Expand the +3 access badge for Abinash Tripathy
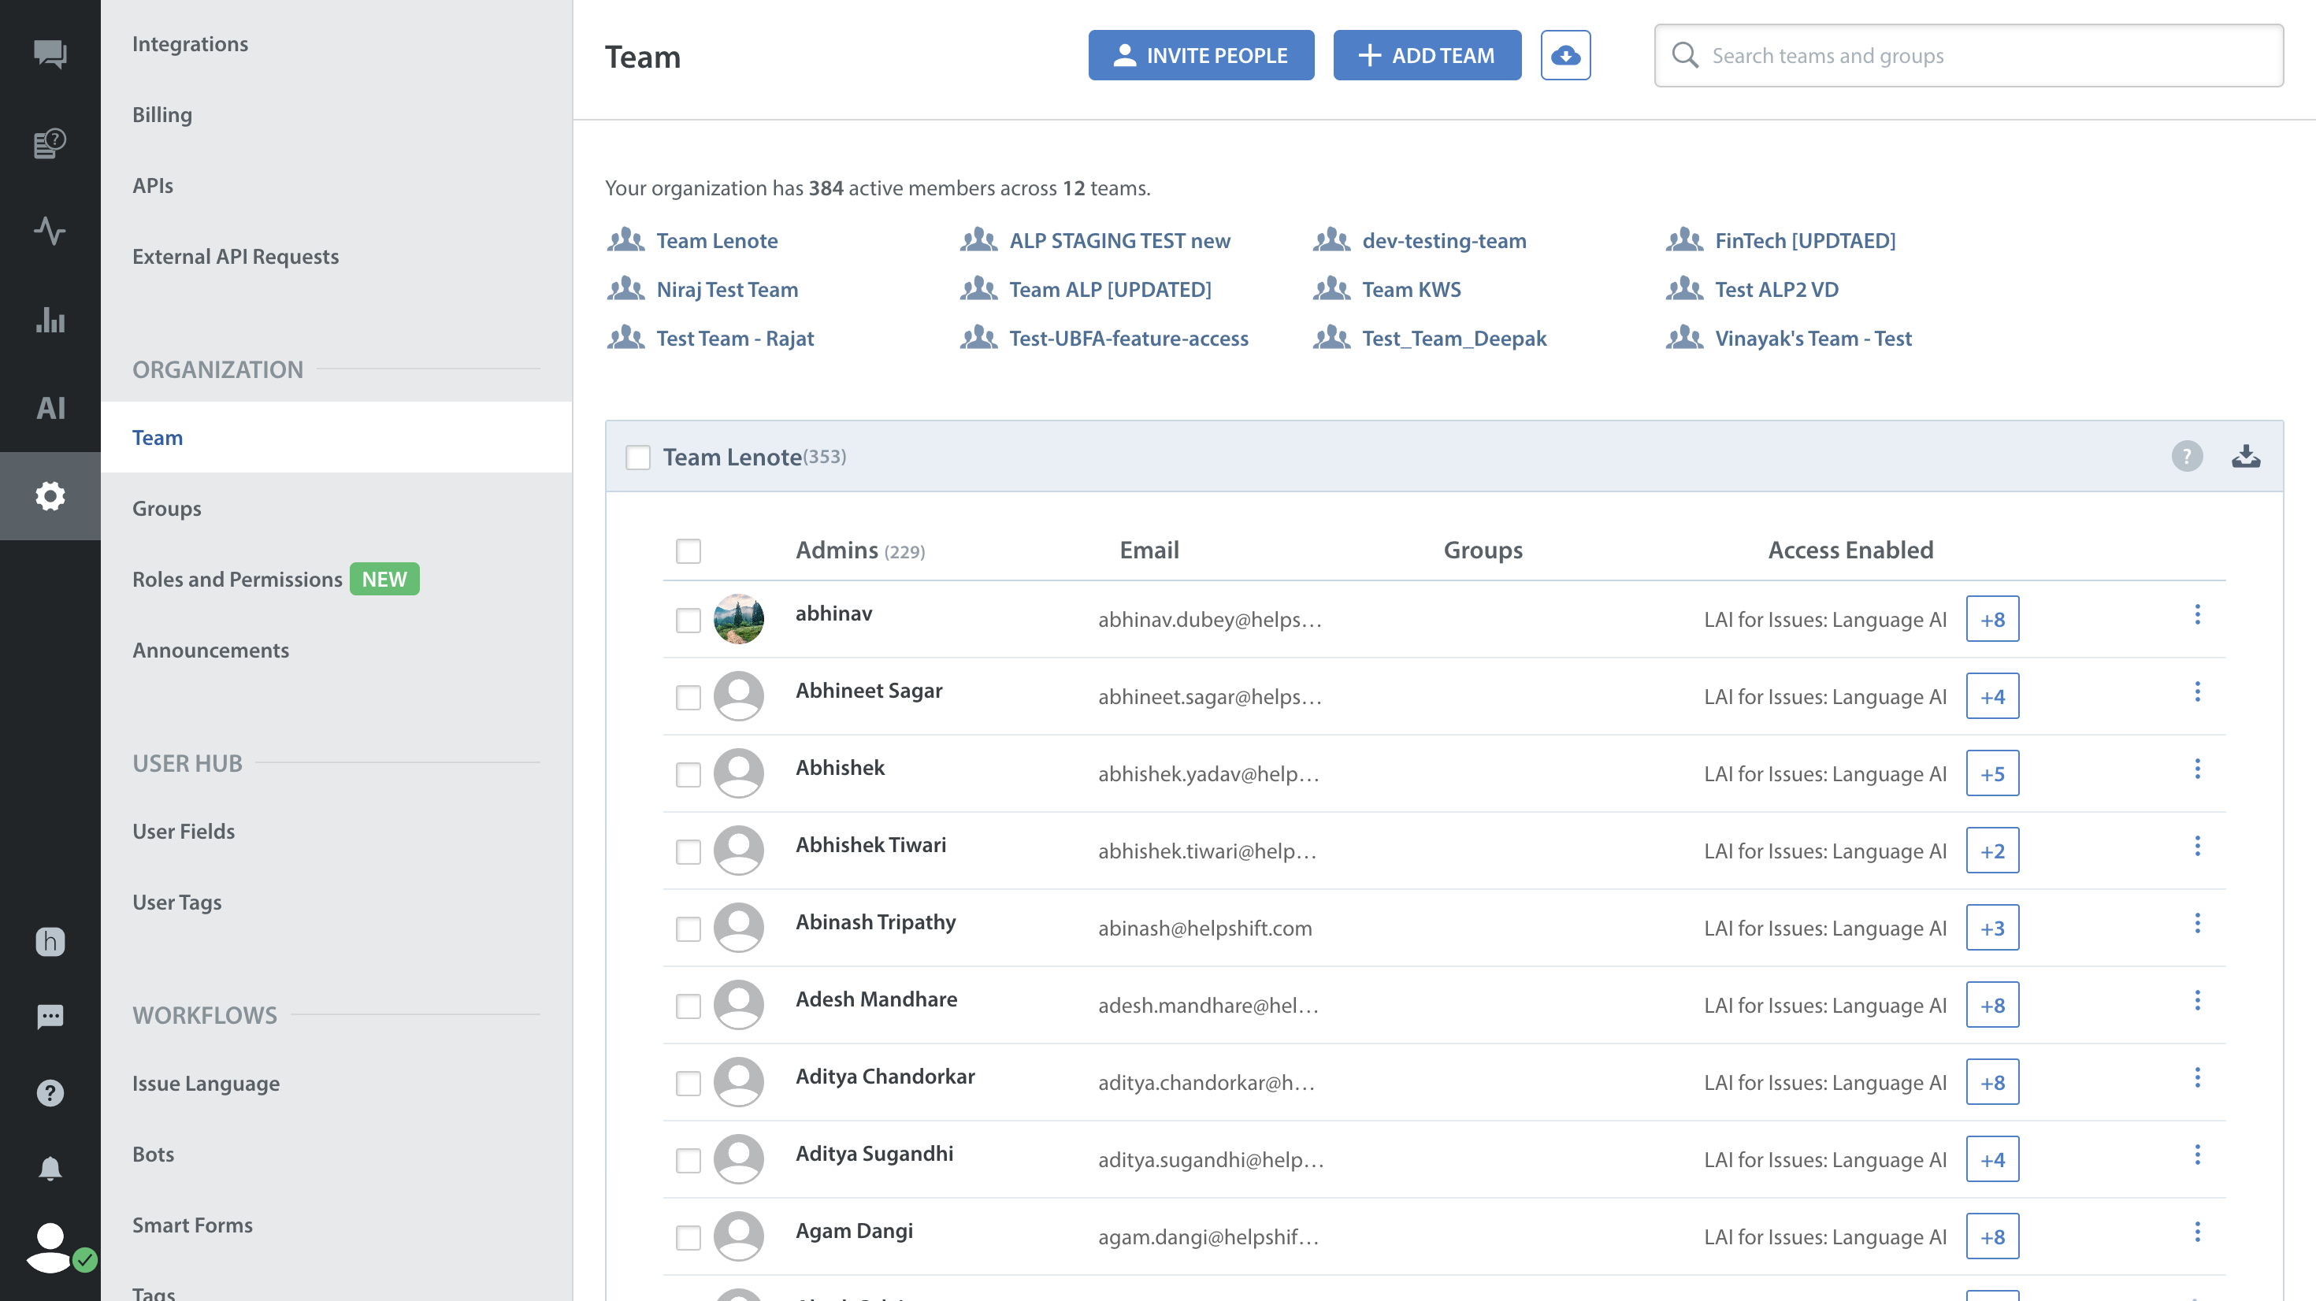 click(1991, 928)
